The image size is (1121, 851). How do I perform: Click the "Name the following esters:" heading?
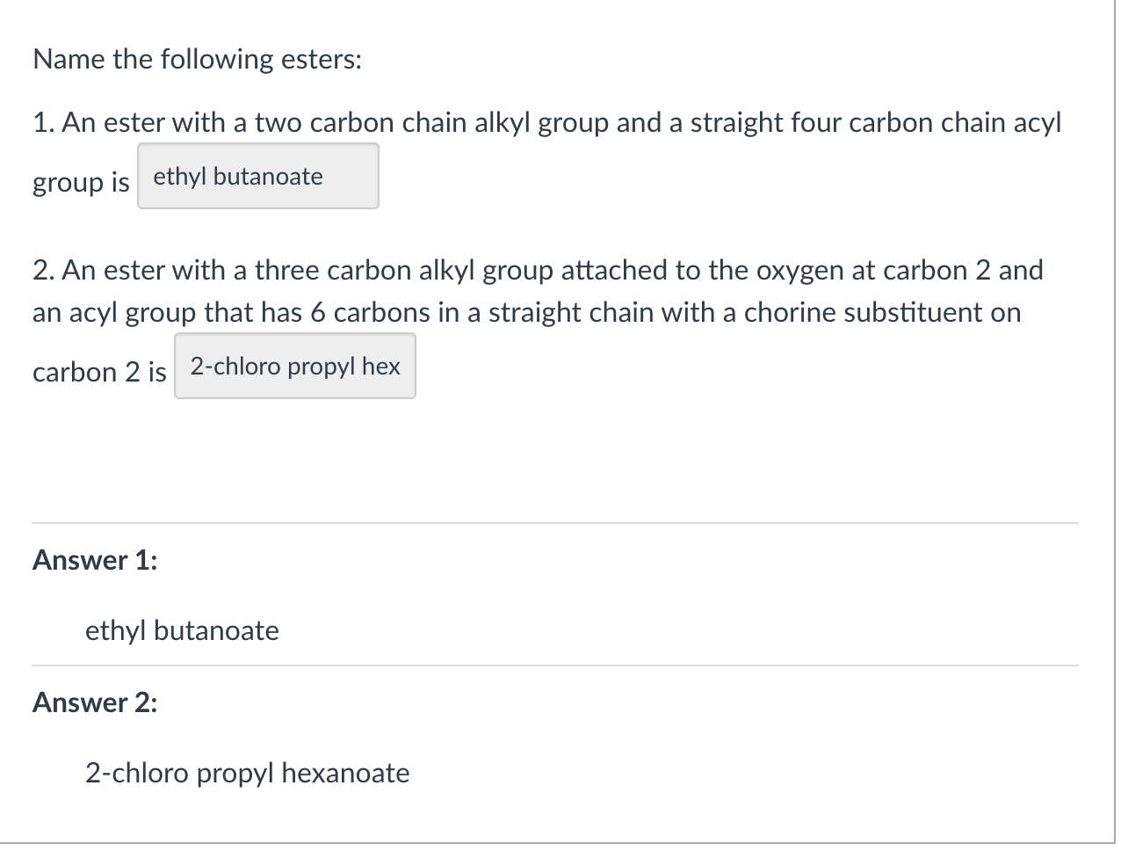point(197,60)
